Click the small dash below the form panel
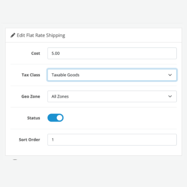This screenshot has width=187, height=187. point(15,159)
